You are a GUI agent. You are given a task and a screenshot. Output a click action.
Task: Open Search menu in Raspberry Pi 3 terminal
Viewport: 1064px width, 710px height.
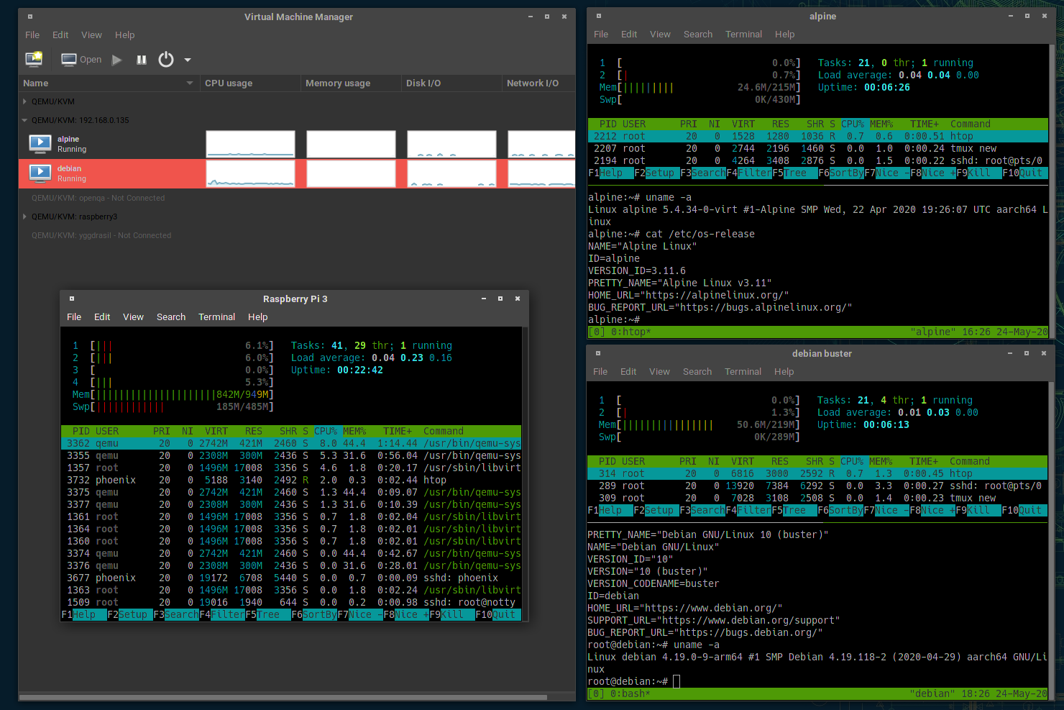click(x=171, y=317)
